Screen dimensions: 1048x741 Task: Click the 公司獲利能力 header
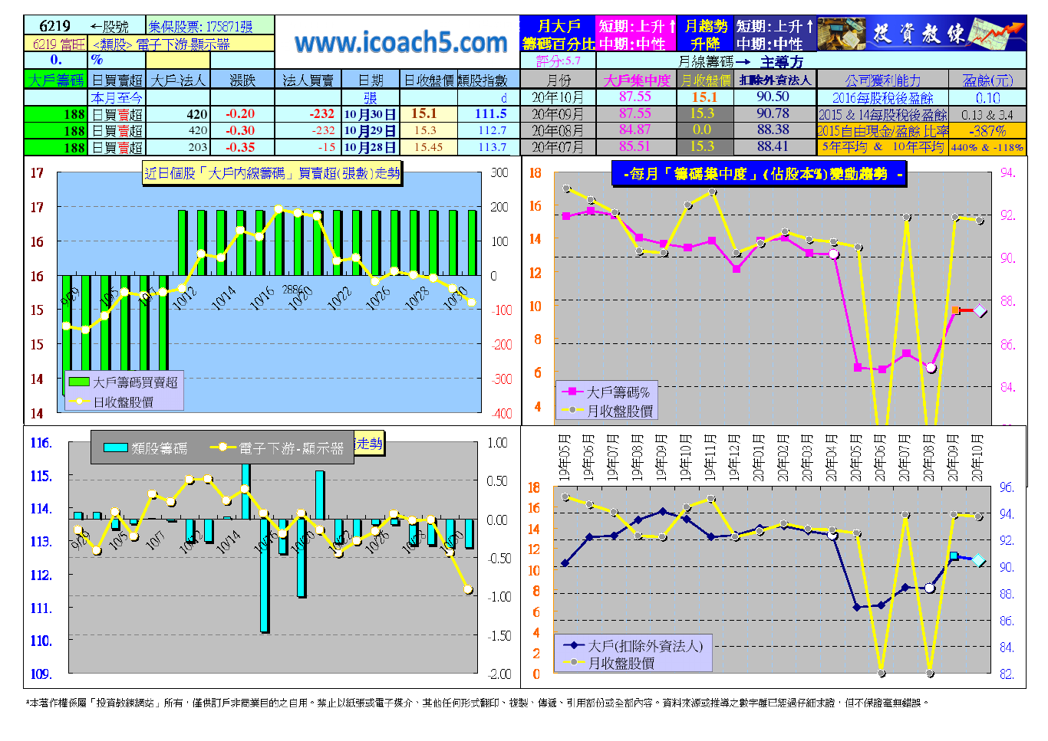pos(882,80)
